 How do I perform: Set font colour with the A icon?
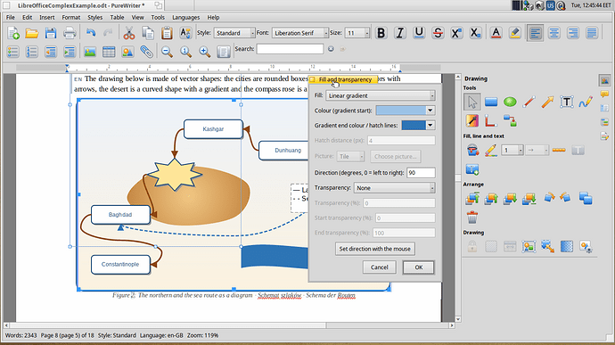click(x=496, y=33)
